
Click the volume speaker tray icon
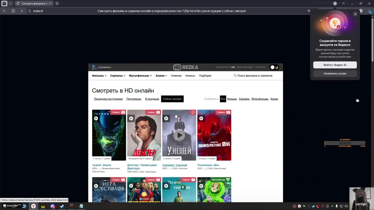tap(346, 206)
